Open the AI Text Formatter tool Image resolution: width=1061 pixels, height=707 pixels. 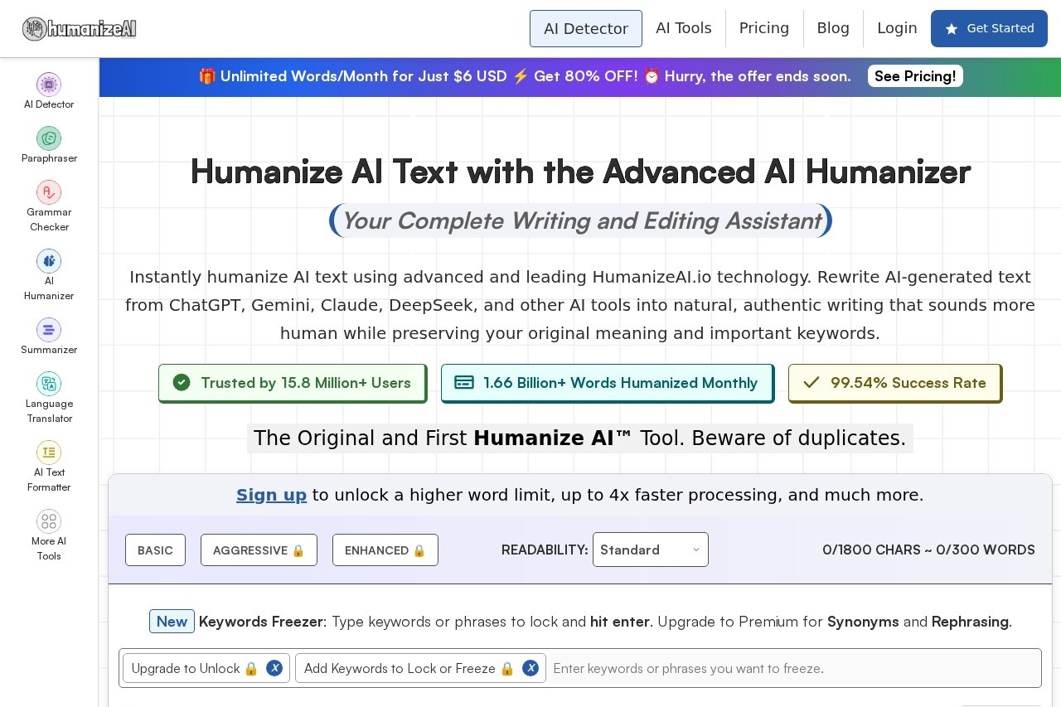click(x=49, y=467)
